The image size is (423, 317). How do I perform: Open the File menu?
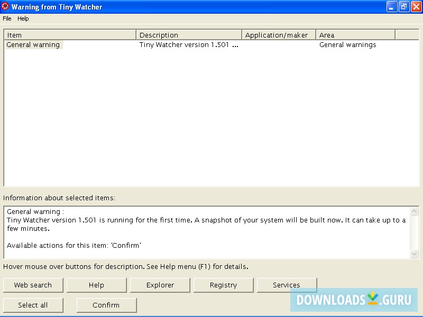[7, 18]
